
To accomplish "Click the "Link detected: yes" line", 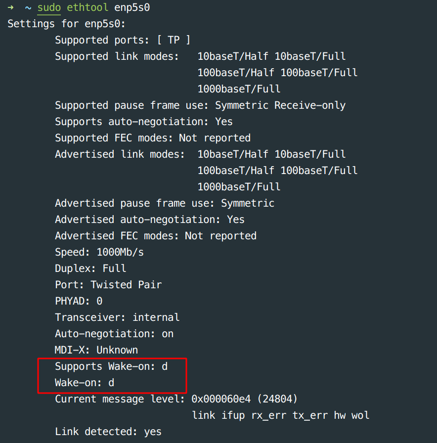I will [108, 432].
